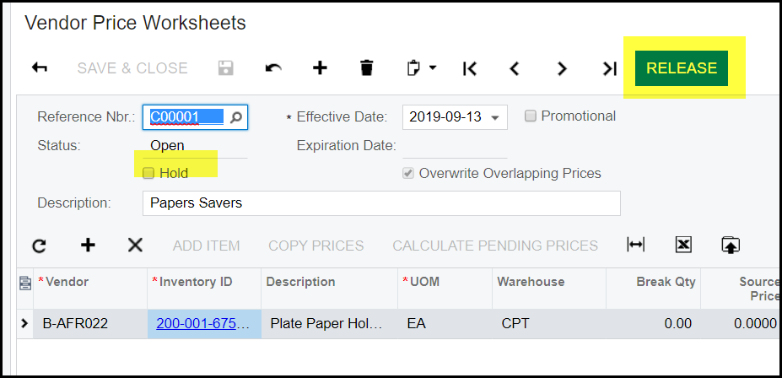
Task: Click the back arrow icon
Action: 40,68
